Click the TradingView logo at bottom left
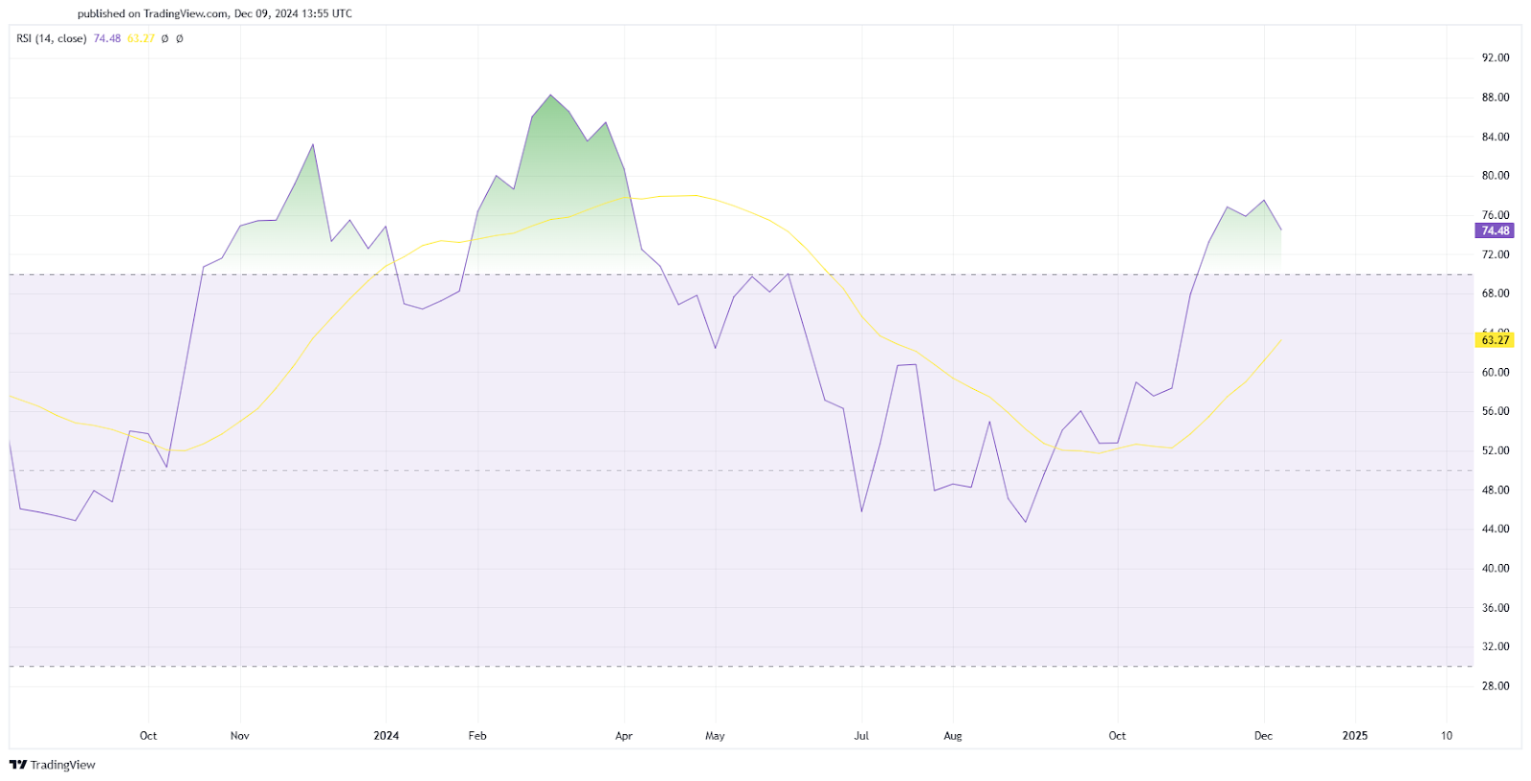This screenshot has height=781, width=1531. coord(53,765)
